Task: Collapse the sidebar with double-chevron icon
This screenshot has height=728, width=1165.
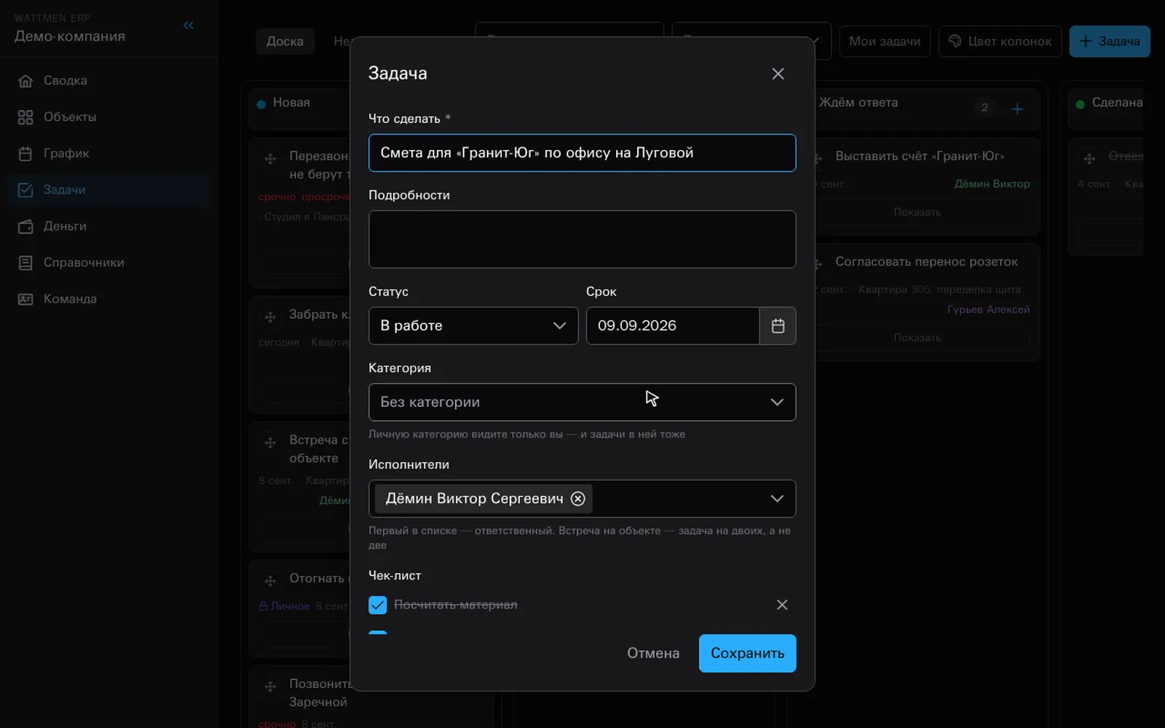Action: (189, 25)
